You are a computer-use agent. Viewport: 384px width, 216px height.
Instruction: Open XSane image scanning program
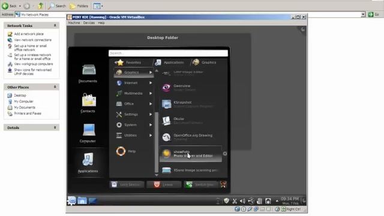click(x=191, y=170)
